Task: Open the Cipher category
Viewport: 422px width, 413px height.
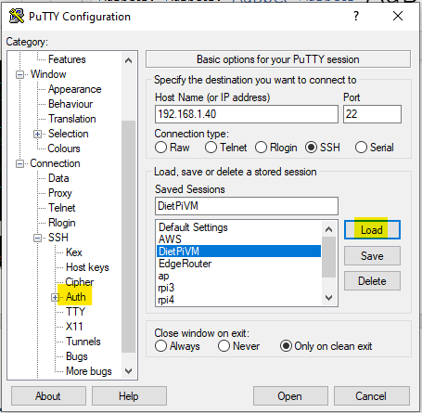Action: point(80,282)
